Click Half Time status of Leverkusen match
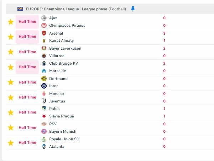Screen dimensions: 214x161 click(27, 52)
